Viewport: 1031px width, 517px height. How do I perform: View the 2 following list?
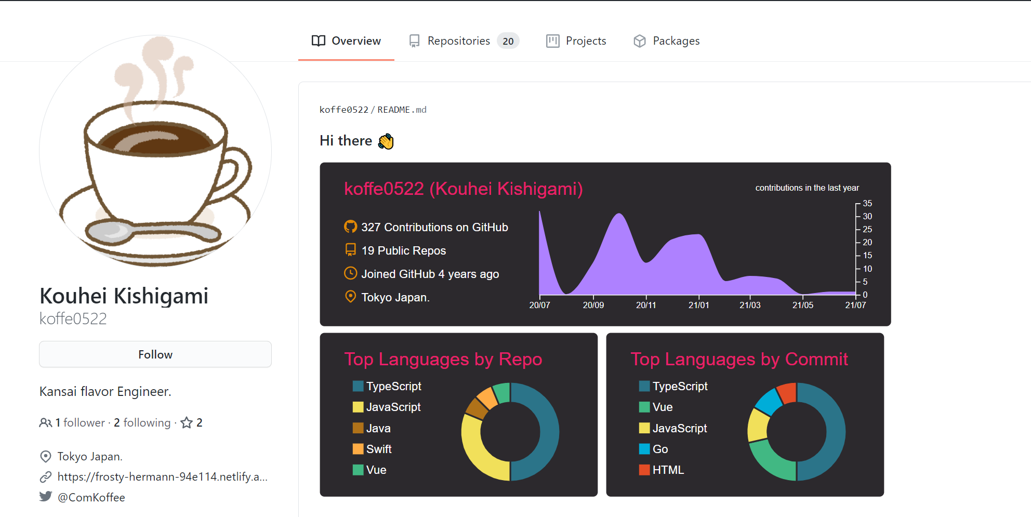[142, 423]
